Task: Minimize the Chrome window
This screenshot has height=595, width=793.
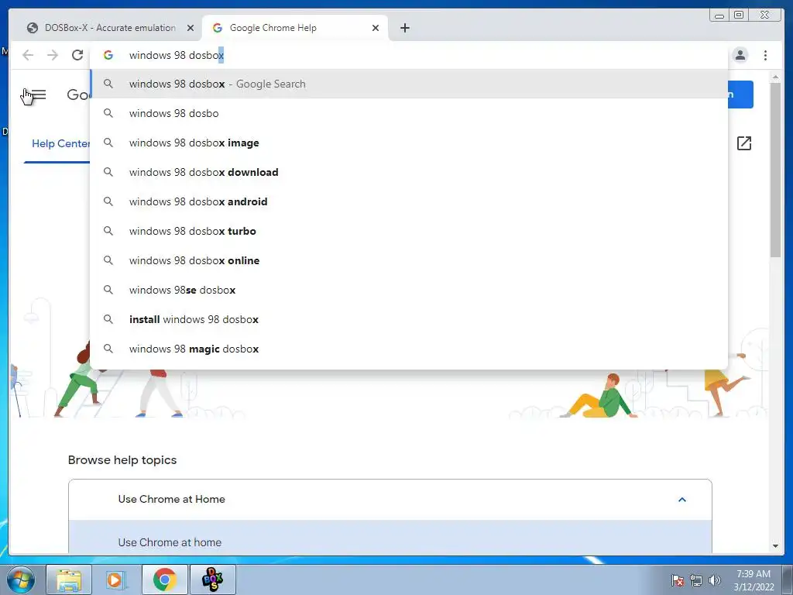Action: (x=719, y=15)
